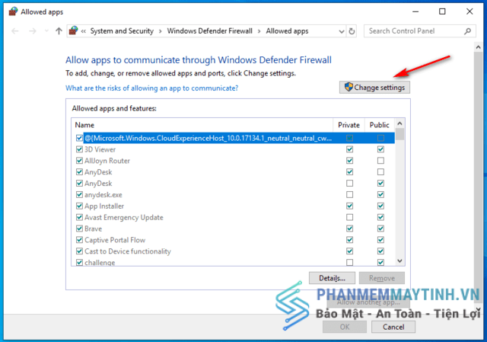This screenshot has width=487, height=342.
Task: Toggle the 3D Viewer app checkbox
Action: pos(79,149)
